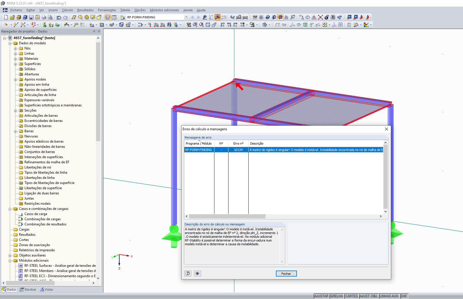Expand the Nós tree node
The image size is (463, 299).
click(x=16, y=48)
